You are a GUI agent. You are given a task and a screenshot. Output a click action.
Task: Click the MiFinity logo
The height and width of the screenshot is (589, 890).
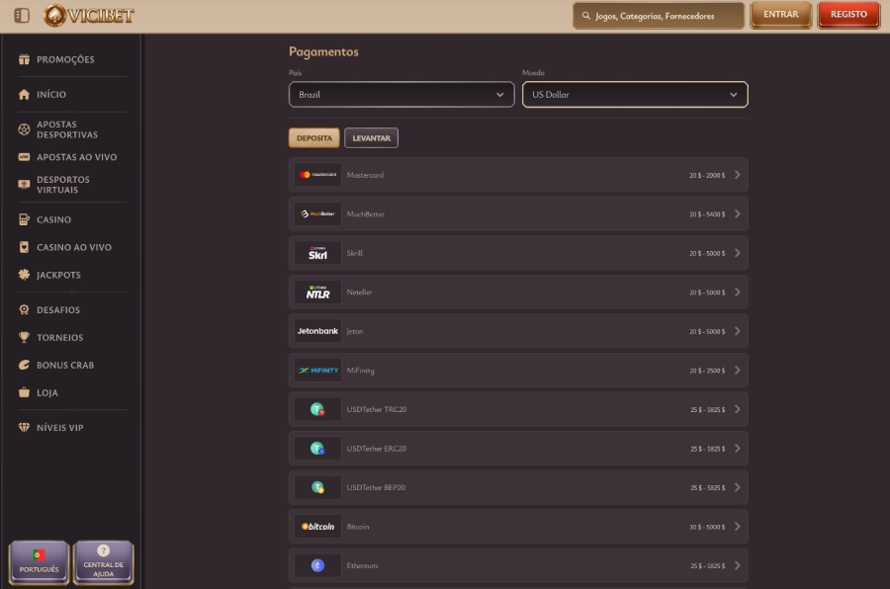(317, 370)
